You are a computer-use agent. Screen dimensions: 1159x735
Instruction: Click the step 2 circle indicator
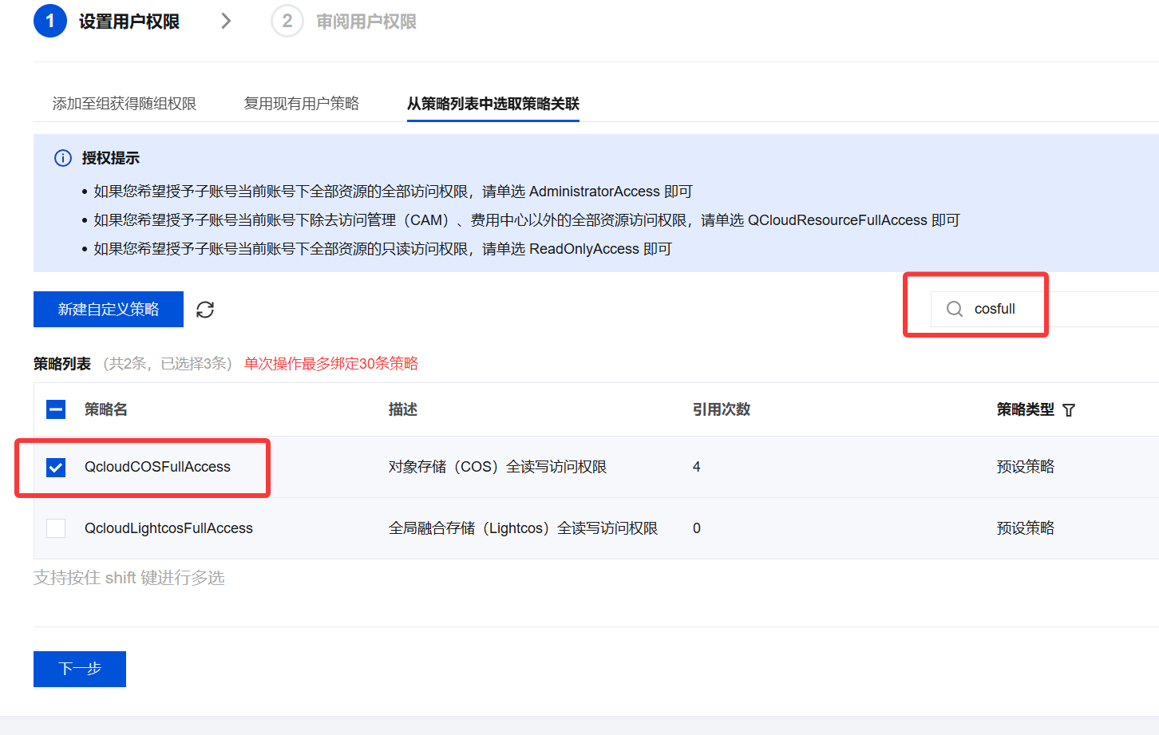[x=287, y=21]
